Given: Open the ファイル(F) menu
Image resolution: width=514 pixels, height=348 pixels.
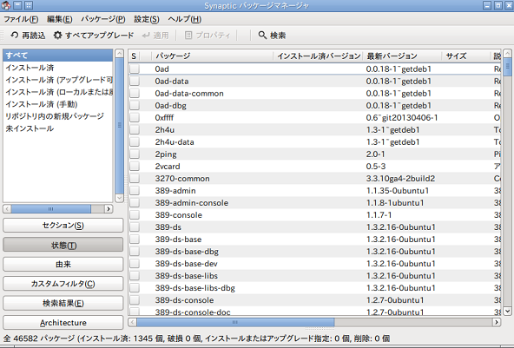Looking at the screenshot, I should click(x=21, y=19).
